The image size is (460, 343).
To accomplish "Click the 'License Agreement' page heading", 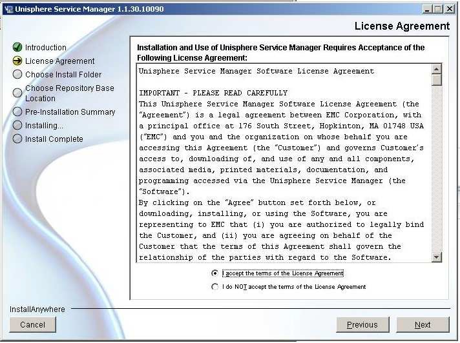I will [x=402, y=26].
